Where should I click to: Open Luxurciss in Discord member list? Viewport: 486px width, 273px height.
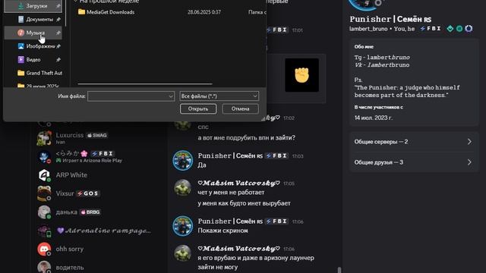coord(99,138)
